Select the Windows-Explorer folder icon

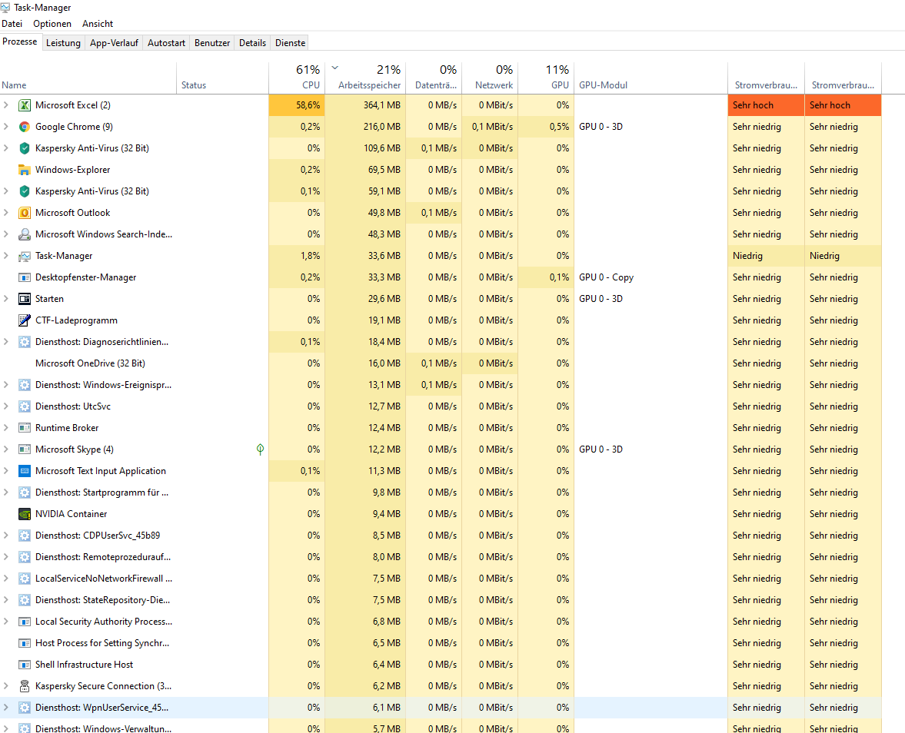pos(25,170)
